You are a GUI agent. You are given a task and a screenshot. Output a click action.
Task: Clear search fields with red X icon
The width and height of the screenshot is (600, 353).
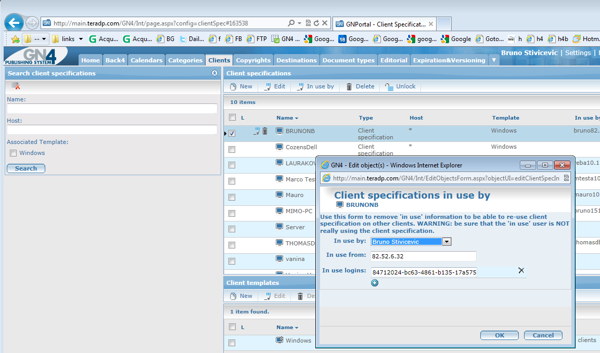pos(15,86)
